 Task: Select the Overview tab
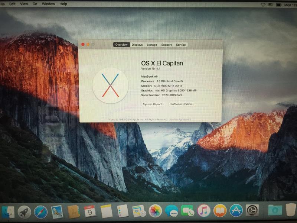coord(121,45)
